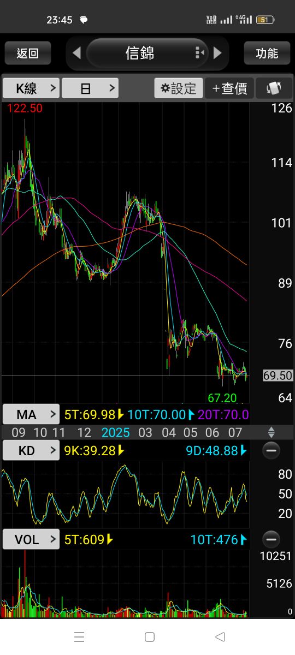Viewport: 295px width, 655px height.
Task: Tap the previous stock left arrow
Action: click(76, 53)
